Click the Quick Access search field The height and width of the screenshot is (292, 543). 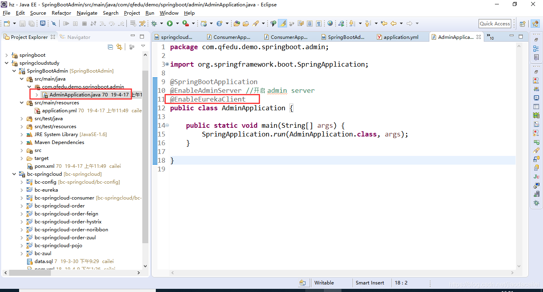495,23
